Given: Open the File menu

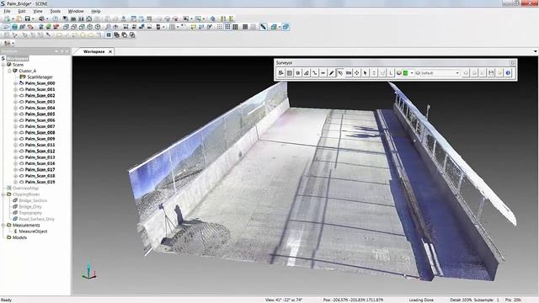Looking at the screenshot, I should [7, 11].
